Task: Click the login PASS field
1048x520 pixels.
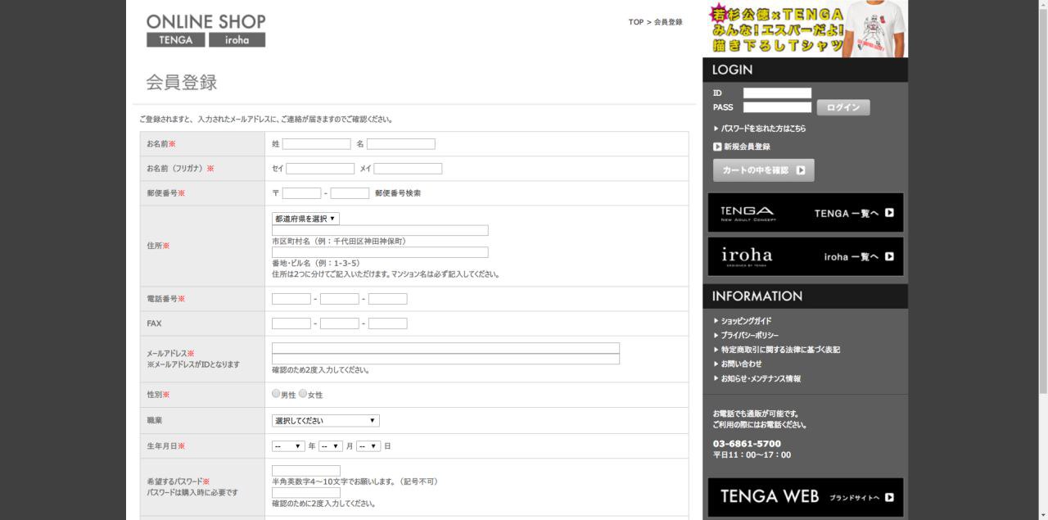Action: click(x=777, y=107)
